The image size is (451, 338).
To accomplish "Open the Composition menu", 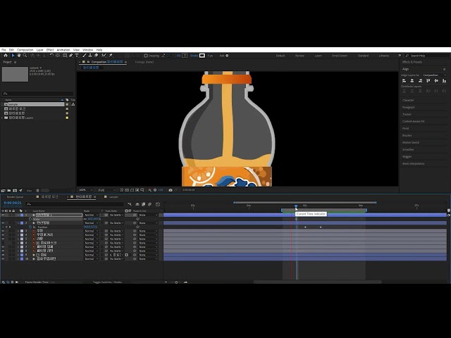I will pyautogui.click(x=25, y=50).
